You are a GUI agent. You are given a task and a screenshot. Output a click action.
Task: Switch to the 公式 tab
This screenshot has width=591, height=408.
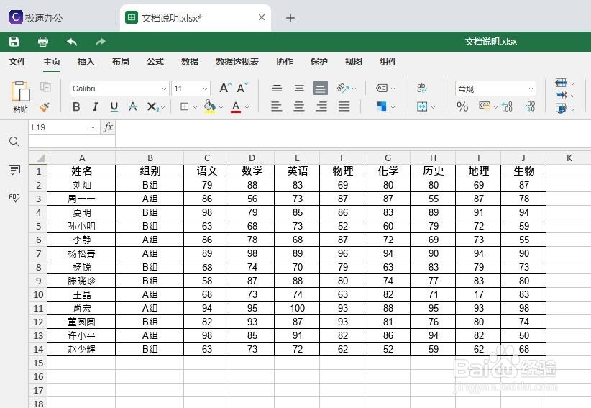155,62
